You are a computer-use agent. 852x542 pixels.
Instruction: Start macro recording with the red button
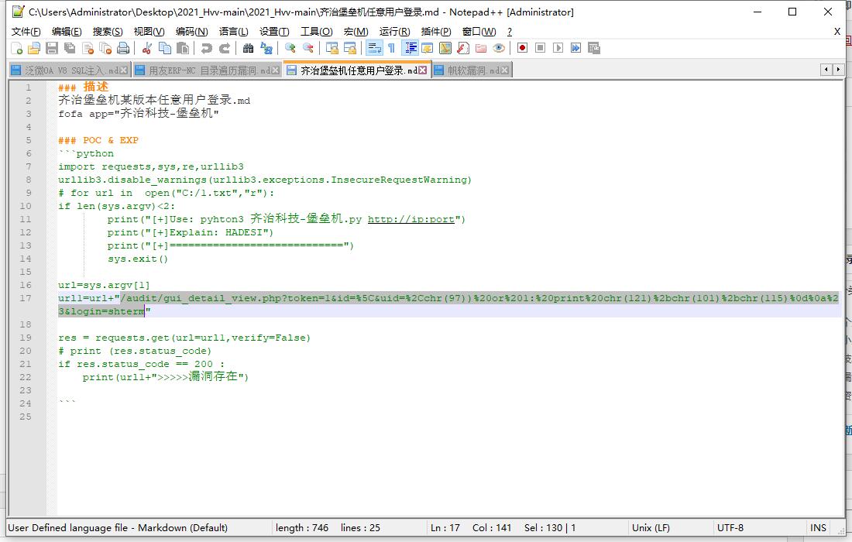click(x=522, y=48)
